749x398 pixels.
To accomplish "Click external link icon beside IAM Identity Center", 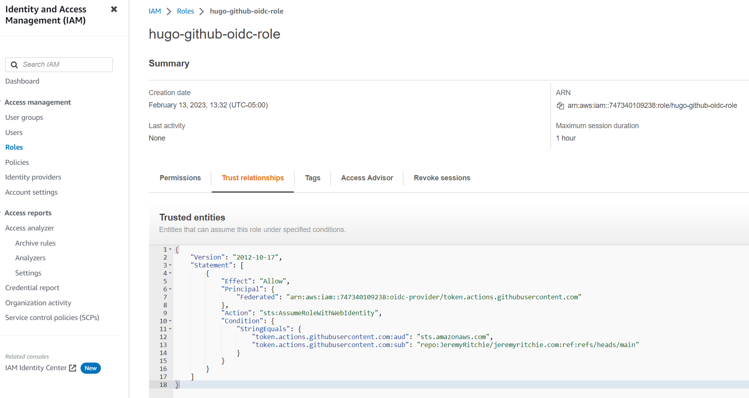I will [x=73, y=368].
